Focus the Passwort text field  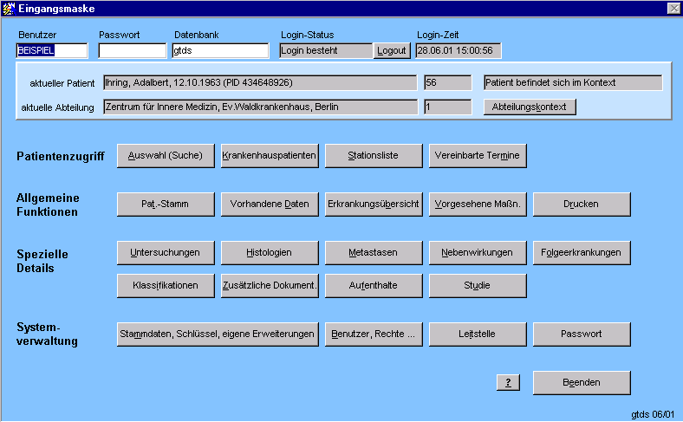coord(132,51)
